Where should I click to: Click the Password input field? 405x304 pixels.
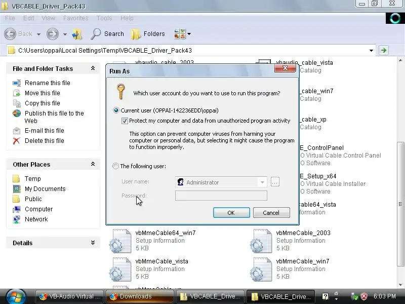coord(221,196)
